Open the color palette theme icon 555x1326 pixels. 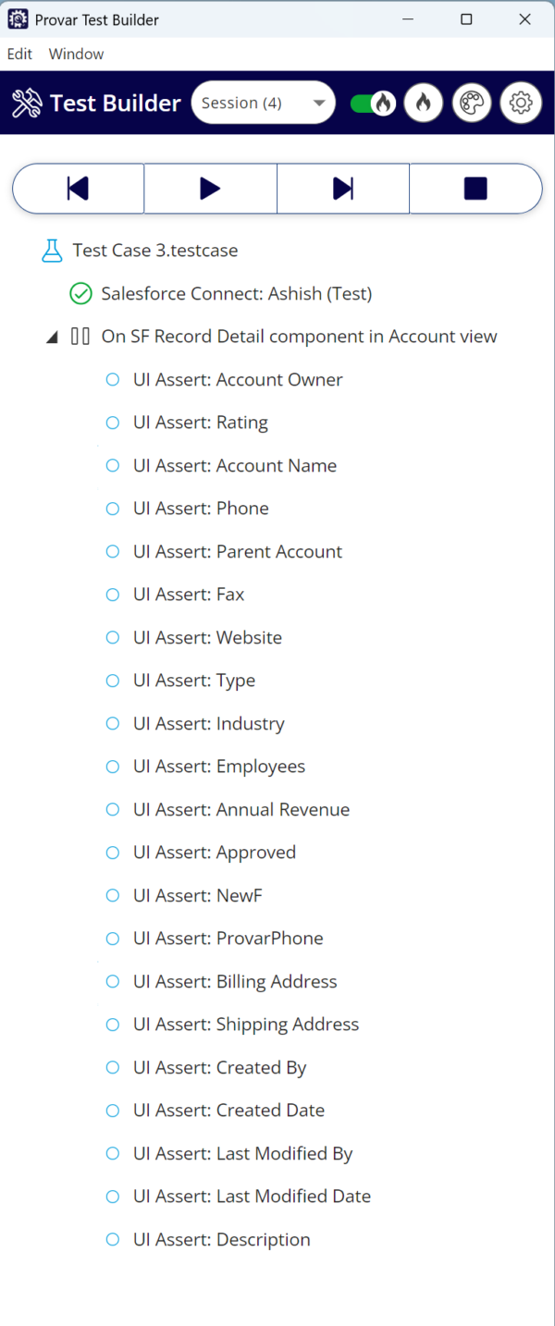point(473,104)
